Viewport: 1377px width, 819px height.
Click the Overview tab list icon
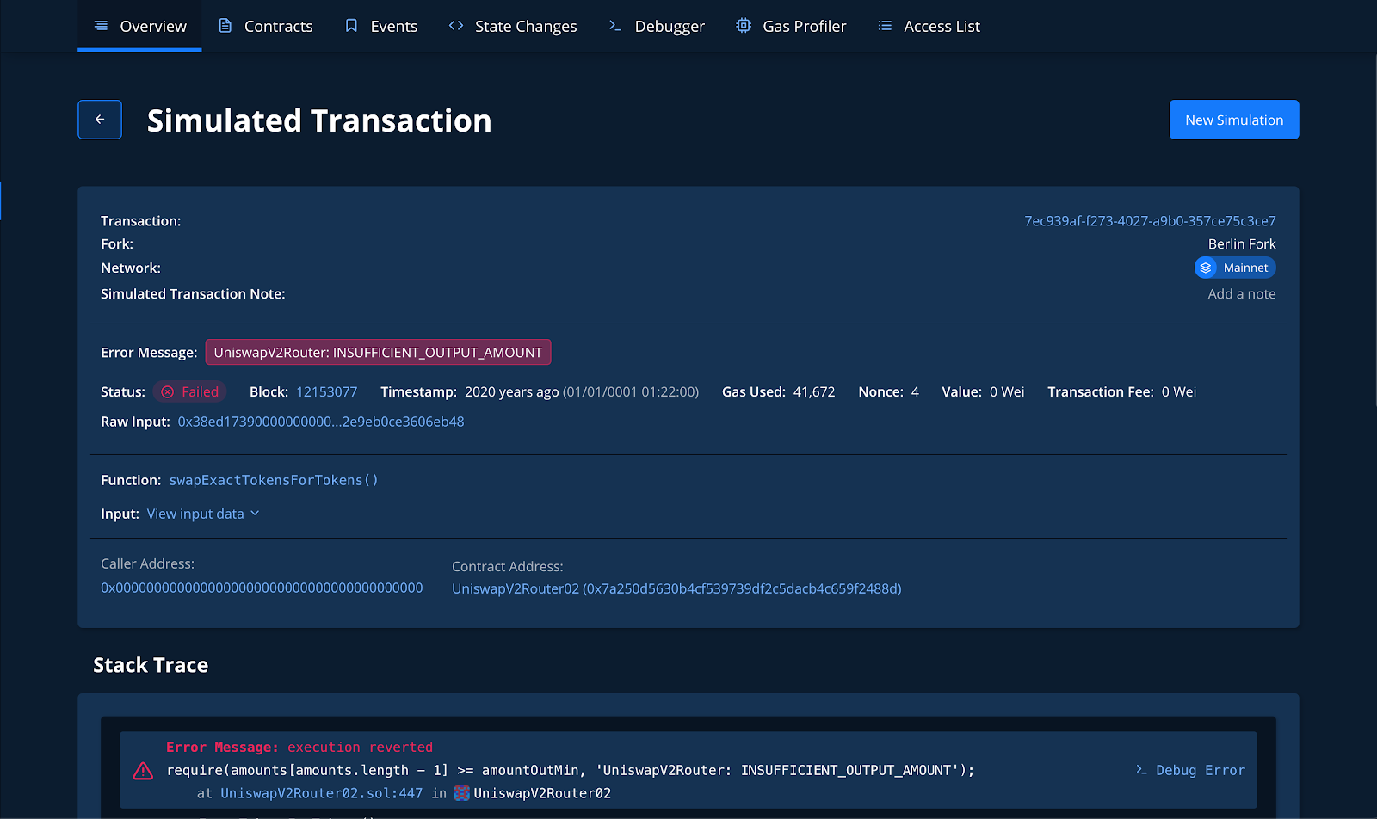click(x=101, y=26)
